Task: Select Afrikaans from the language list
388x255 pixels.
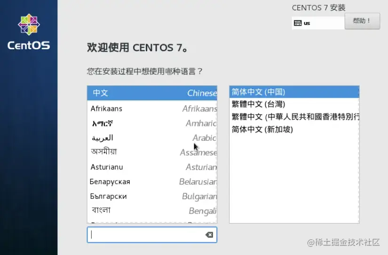Action: pos(152,108)
